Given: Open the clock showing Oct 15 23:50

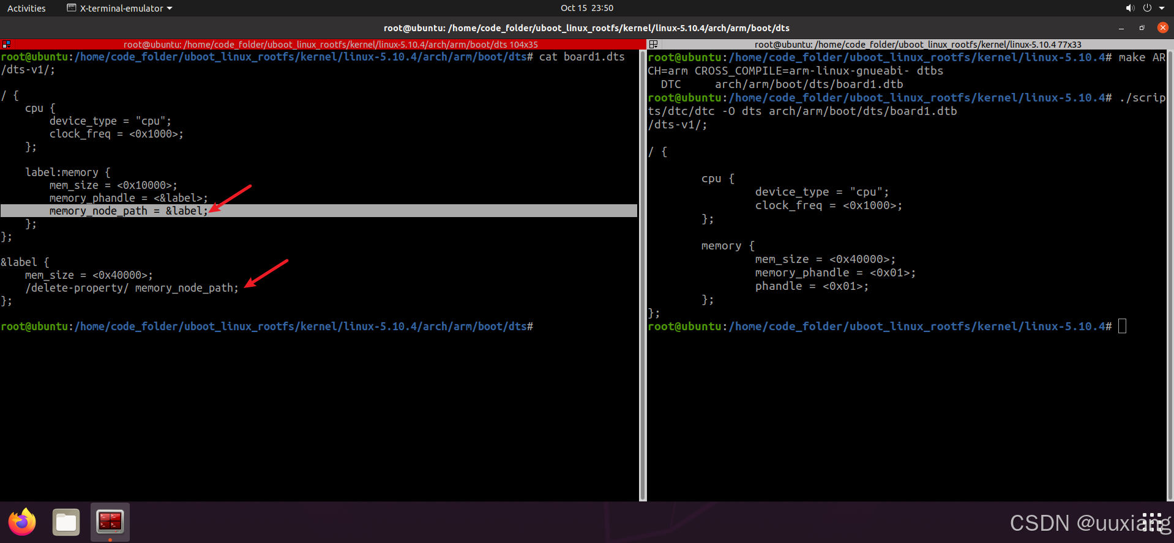Looking at the screenshot, I should [x=586, y=8].
